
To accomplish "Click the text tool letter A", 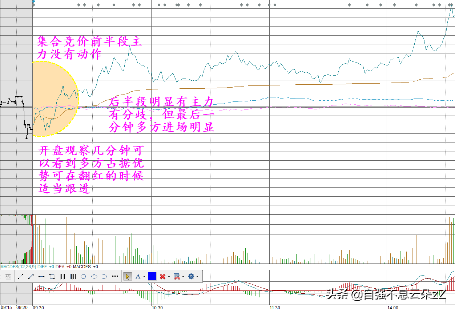I will click(x=138, y=276).
